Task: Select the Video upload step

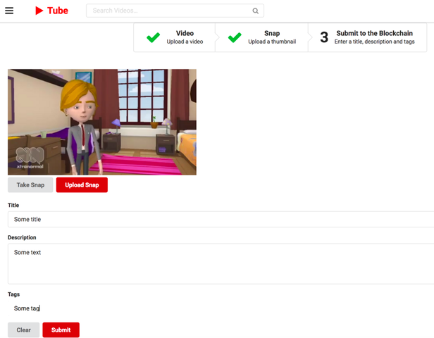Action: click(x=175, y=37)
